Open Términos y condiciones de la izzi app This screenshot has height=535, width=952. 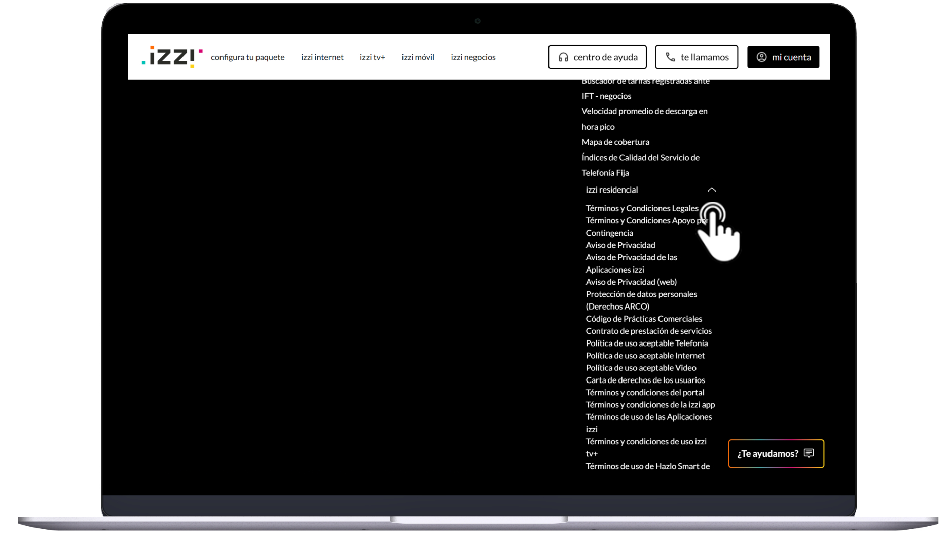pyautogui.click(x=650, y=405)
